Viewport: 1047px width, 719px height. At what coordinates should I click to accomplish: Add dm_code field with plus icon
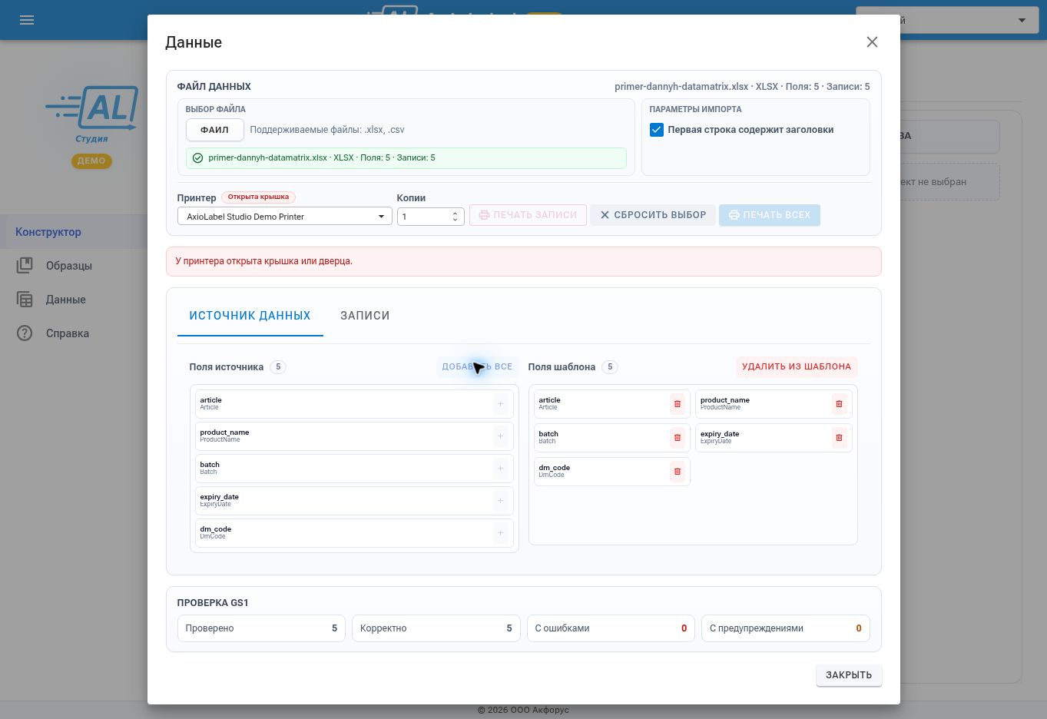click(500, 533)
